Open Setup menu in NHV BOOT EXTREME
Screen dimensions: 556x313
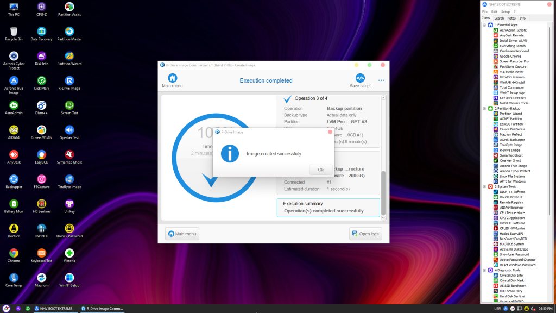(506, 12)
